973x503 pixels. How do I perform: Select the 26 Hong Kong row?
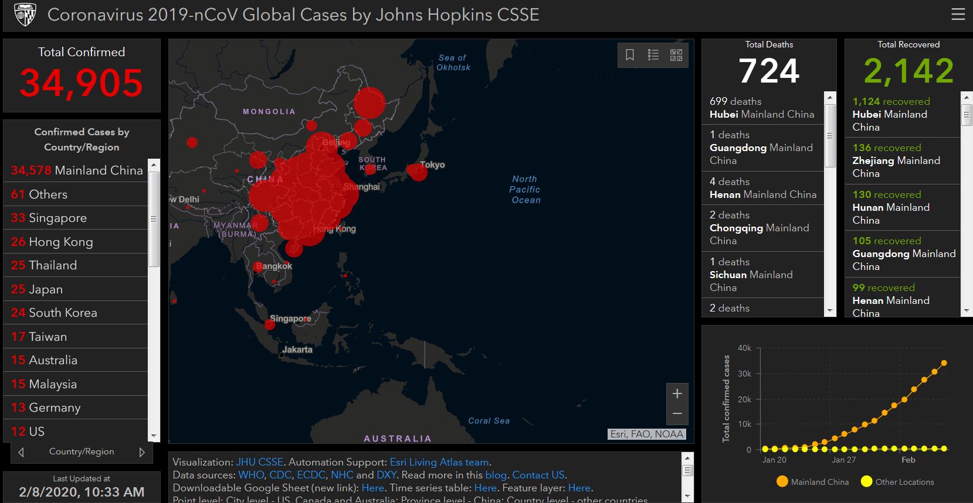(76, 242)
